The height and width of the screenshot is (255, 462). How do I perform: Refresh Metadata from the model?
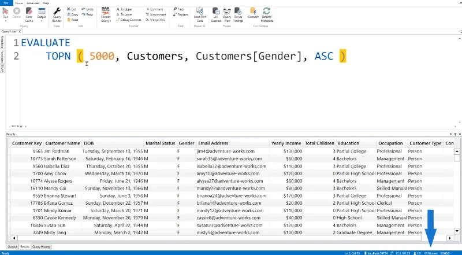(267, 15)
